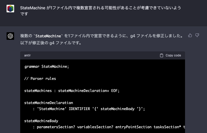Click the EOF token in the code
Screen dimensions: 207x133
tap(114, 91)
